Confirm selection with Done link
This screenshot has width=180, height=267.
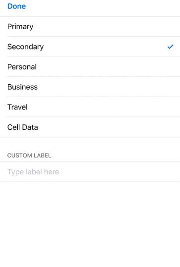coord(16,6)
